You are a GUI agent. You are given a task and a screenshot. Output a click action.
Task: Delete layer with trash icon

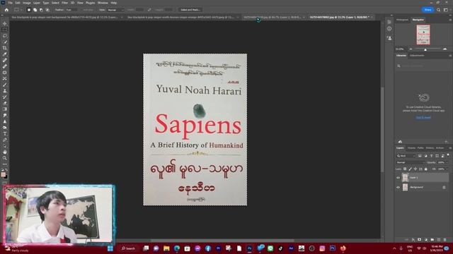[445, 240]
